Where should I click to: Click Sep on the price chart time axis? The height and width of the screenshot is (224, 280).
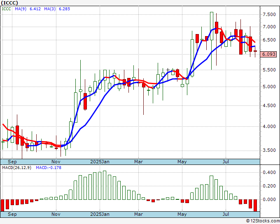click(x=12, y=162)
